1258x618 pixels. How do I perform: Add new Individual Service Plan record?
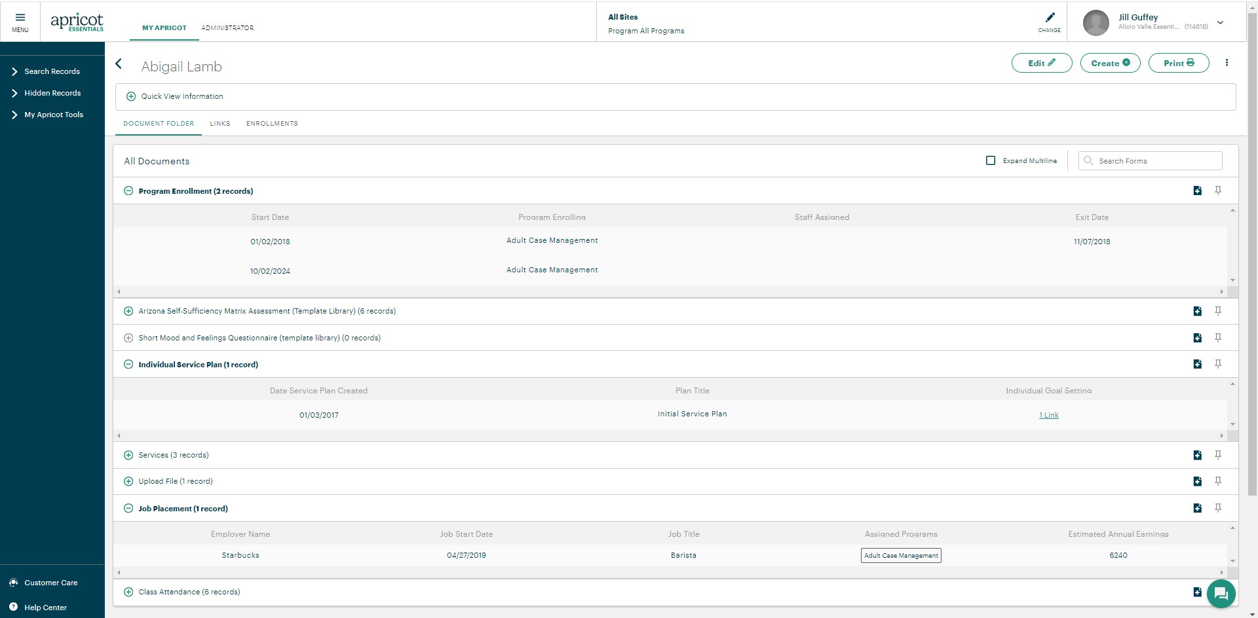pos(1197,364)
